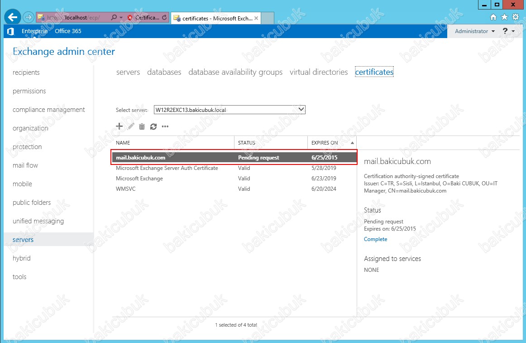
Task: Open the browser Tools gear icon
Action: [x=516, y=17]
